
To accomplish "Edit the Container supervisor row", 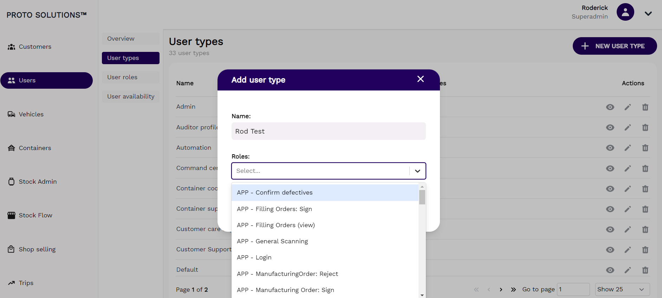I will point(628,209).
